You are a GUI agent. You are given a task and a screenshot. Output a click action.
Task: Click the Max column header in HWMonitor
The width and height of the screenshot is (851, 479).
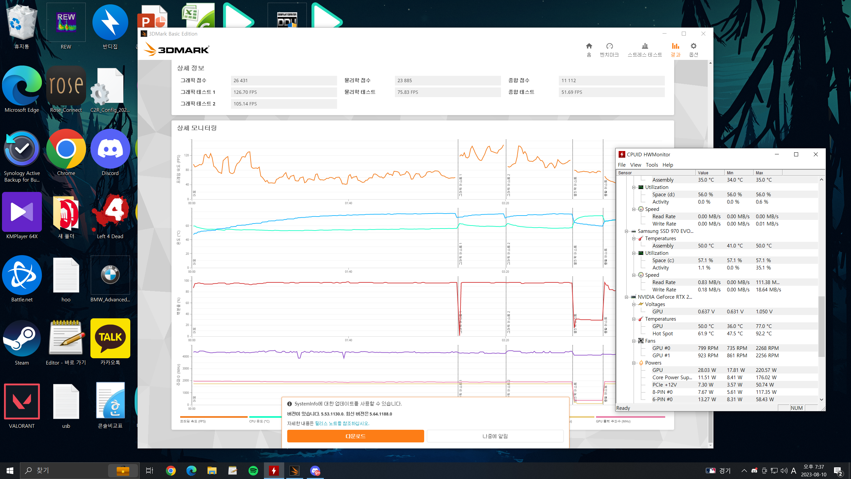(x=768, y=173)
